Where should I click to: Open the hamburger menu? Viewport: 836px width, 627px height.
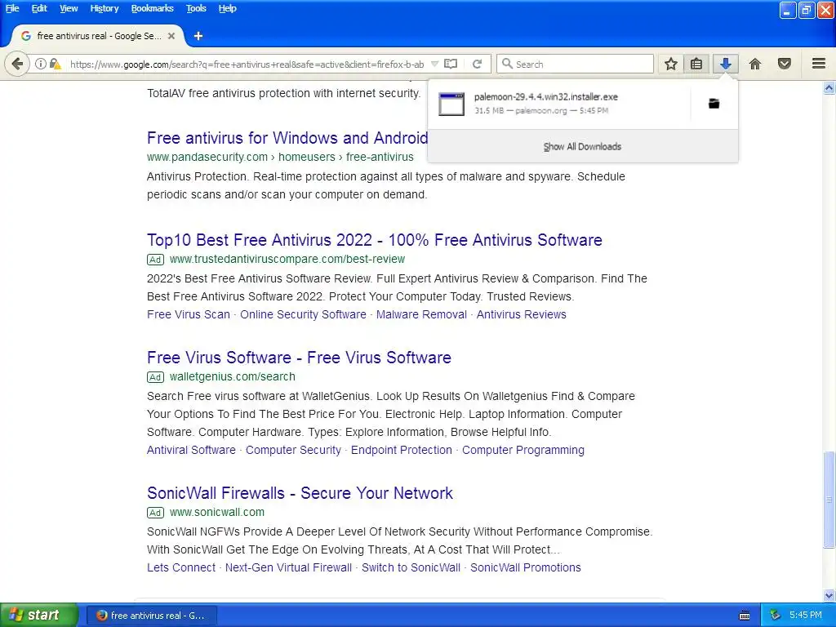coord(819,64)
